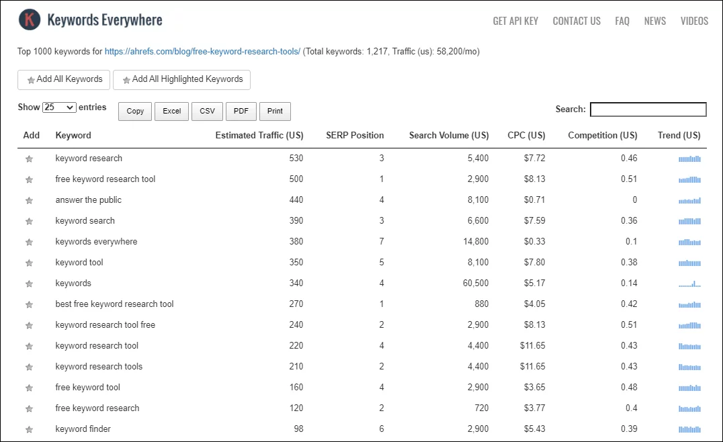Click the trend graph for "keywords" row
723x442 pixels.
coord(689,283)
